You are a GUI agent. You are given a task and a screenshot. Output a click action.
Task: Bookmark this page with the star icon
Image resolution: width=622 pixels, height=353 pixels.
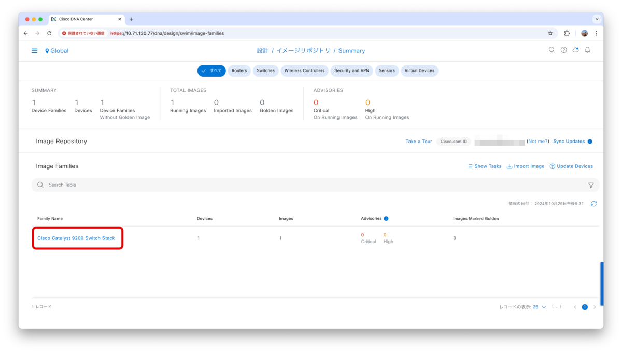click(x=550, y=33)
